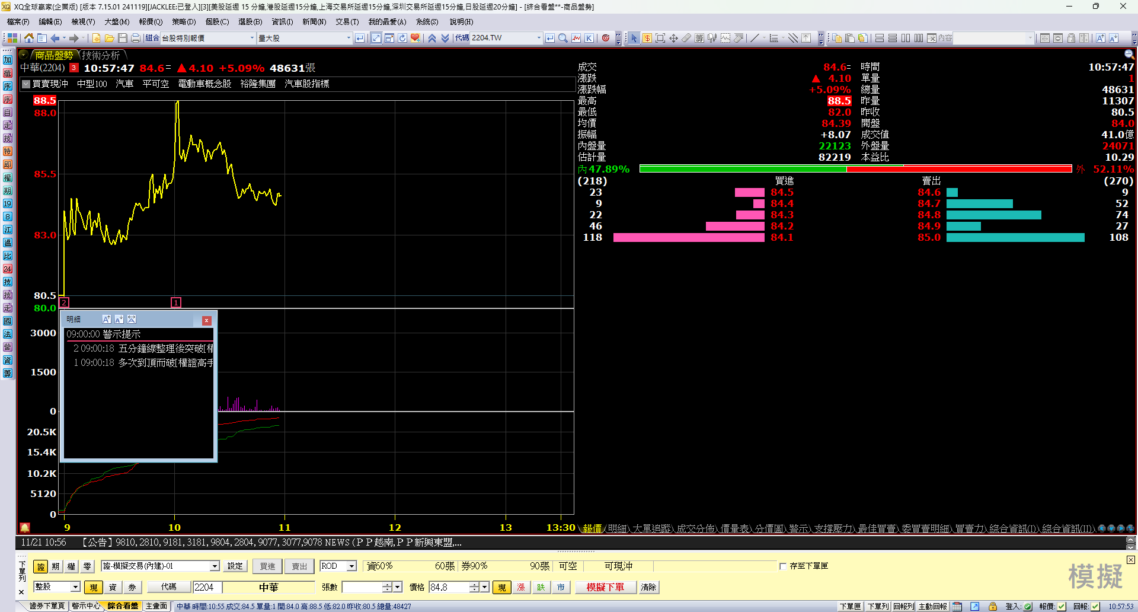Image resolution: width=1138 pixels, height=612 pixels.
Task: Select the trend line drawing tool
Action: pos(754,38)
